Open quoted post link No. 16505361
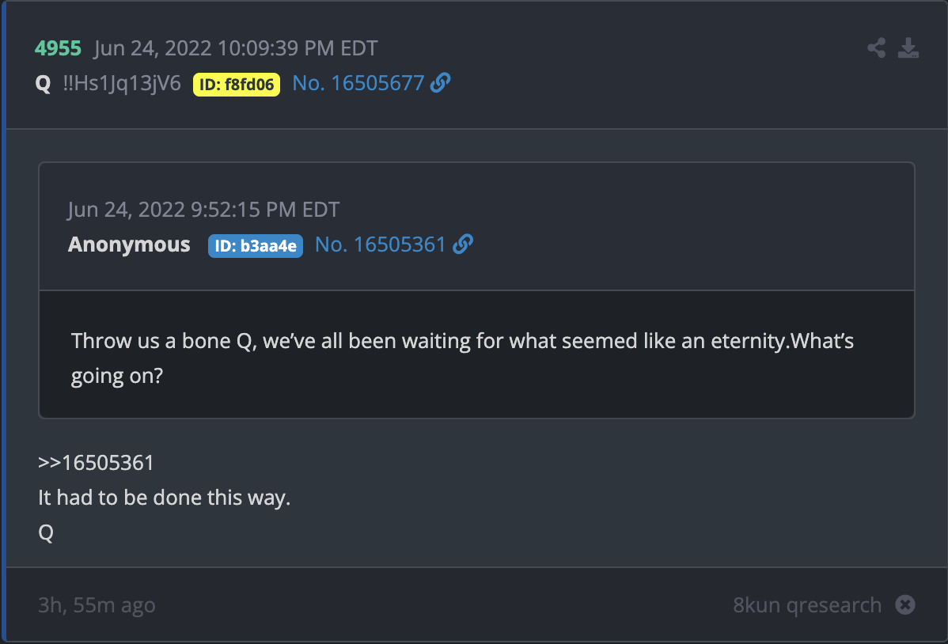Viewport: 948px width, 644px height. [381, 244]
